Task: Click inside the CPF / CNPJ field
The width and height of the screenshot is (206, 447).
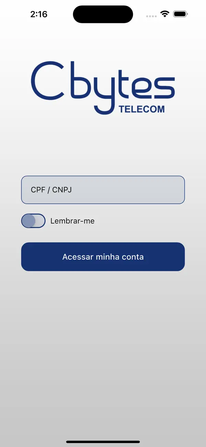Action: pos(103,189)
